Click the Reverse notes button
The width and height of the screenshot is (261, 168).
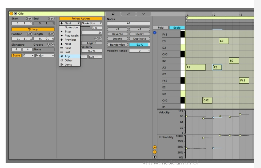(117, 34)
